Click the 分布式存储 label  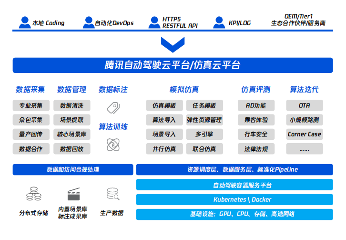[34, 213]
